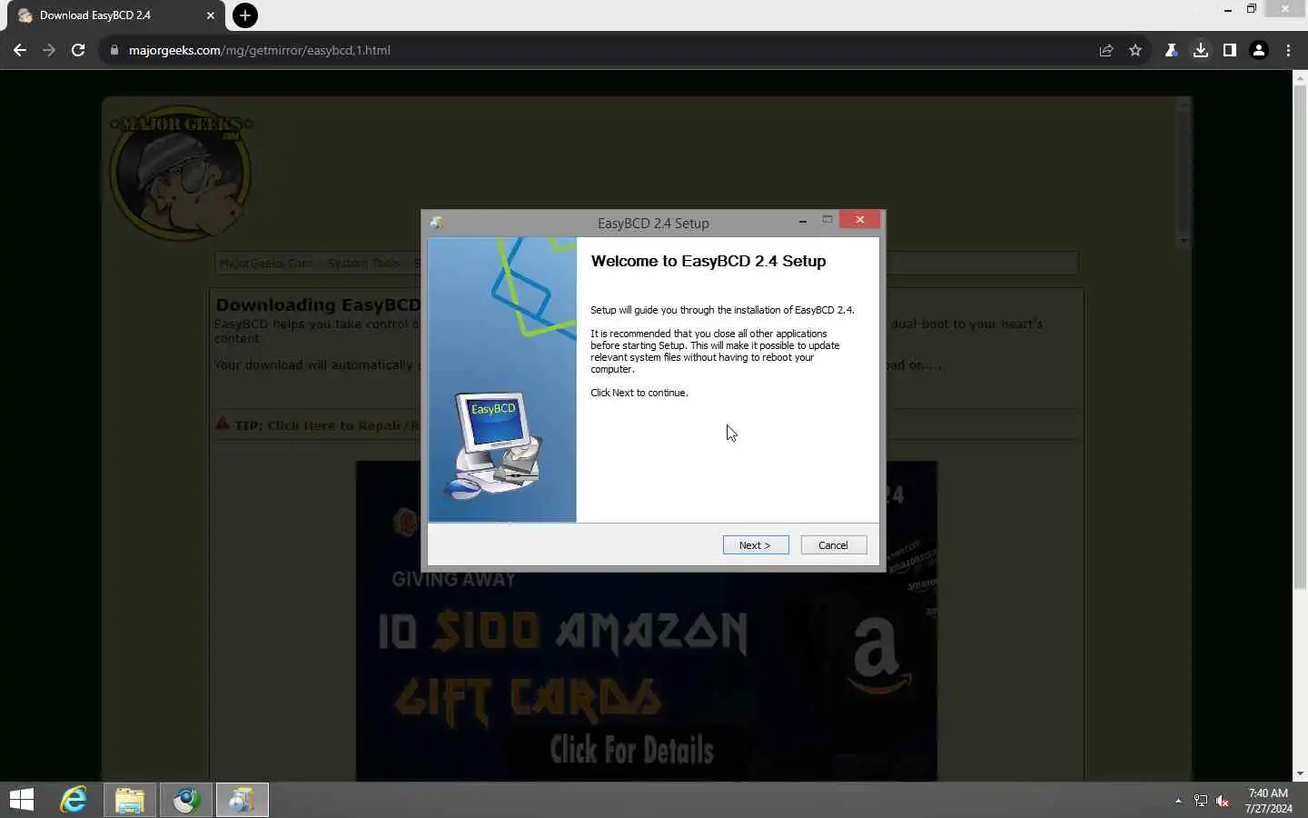
Task: Cancel the EasyBCD 2.4 Setup wizard
Action: [833, 545]
